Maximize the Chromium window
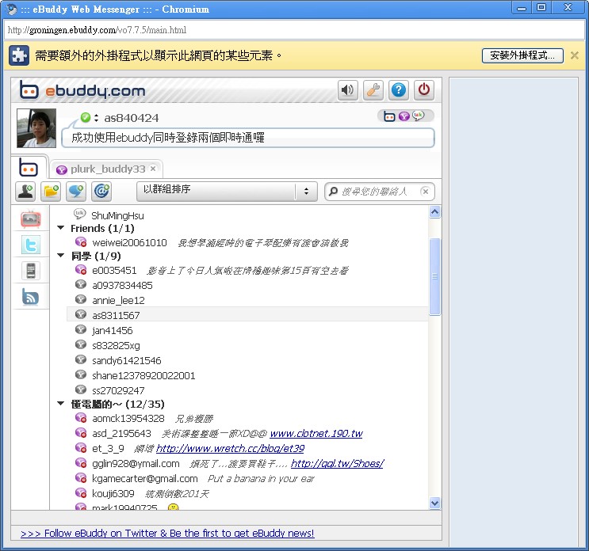The width and height of the screenshot is (589, 551). pos(541,7)
